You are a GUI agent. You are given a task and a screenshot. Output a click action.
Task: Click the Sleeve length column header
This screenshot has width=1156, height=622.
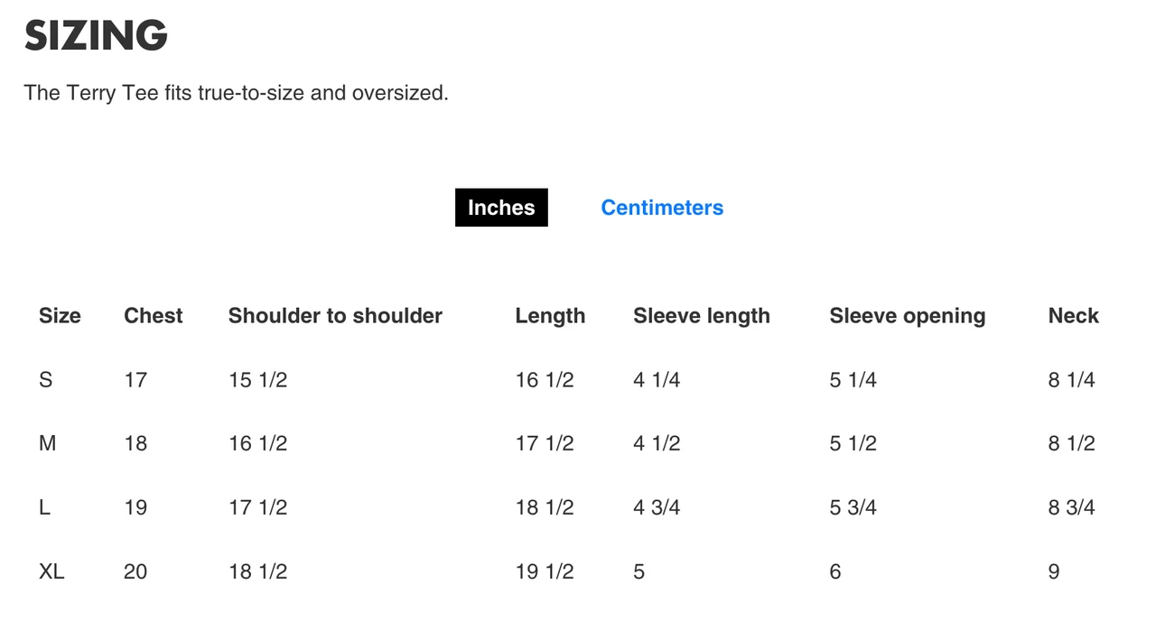(702, 316)
